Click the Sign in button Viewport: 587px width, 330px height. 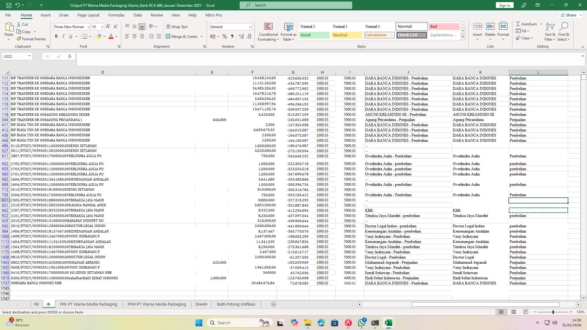[504, 5]
